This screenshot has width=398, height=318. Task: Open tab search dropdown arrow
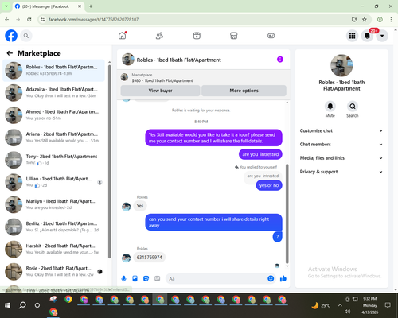(x=6, y=6)
